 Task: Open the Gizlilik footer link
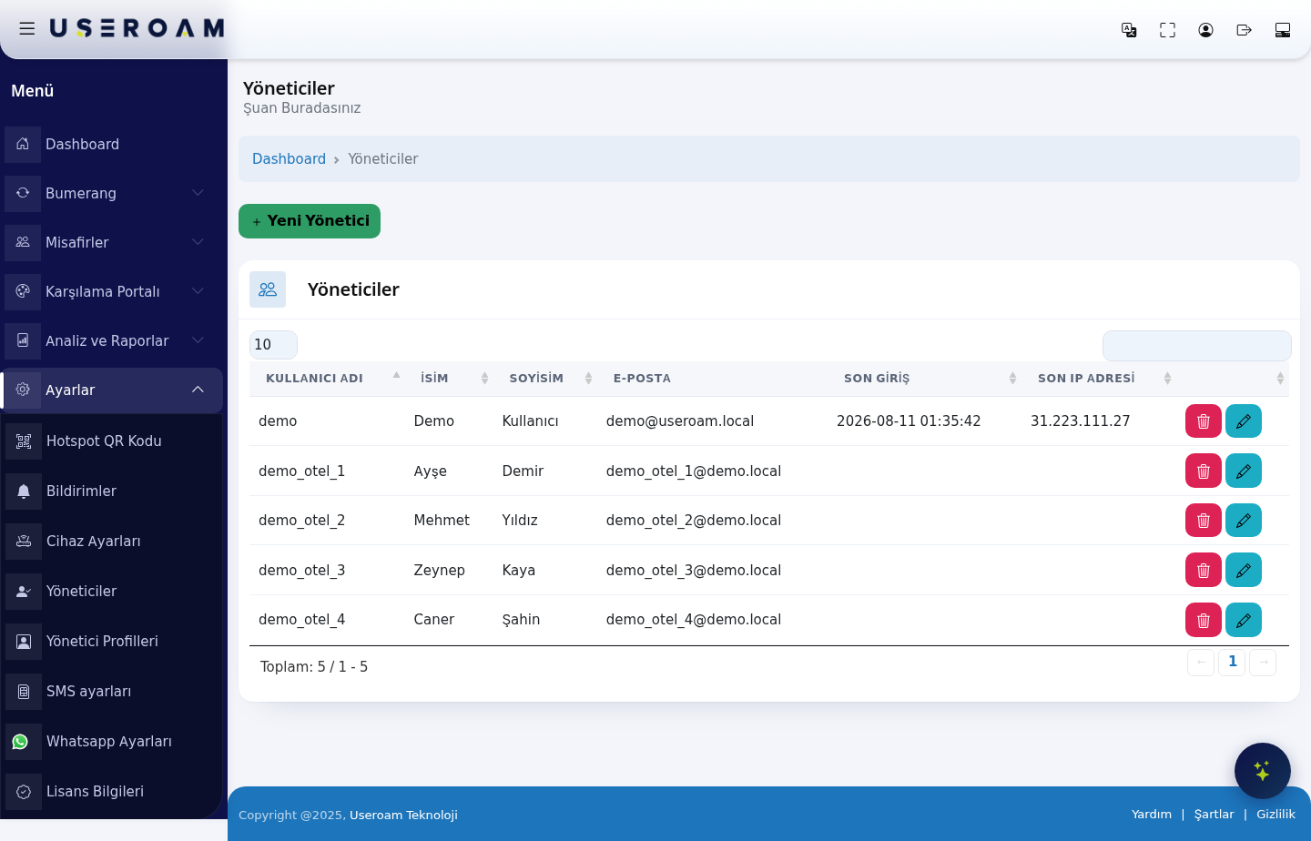click(1275, 815)
